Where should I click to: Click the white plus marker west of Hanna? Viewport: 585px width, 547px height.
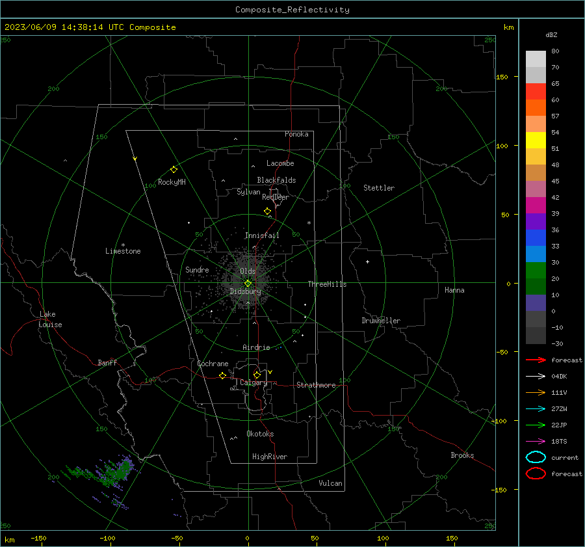pyautogui.click(x=367, y=261)
